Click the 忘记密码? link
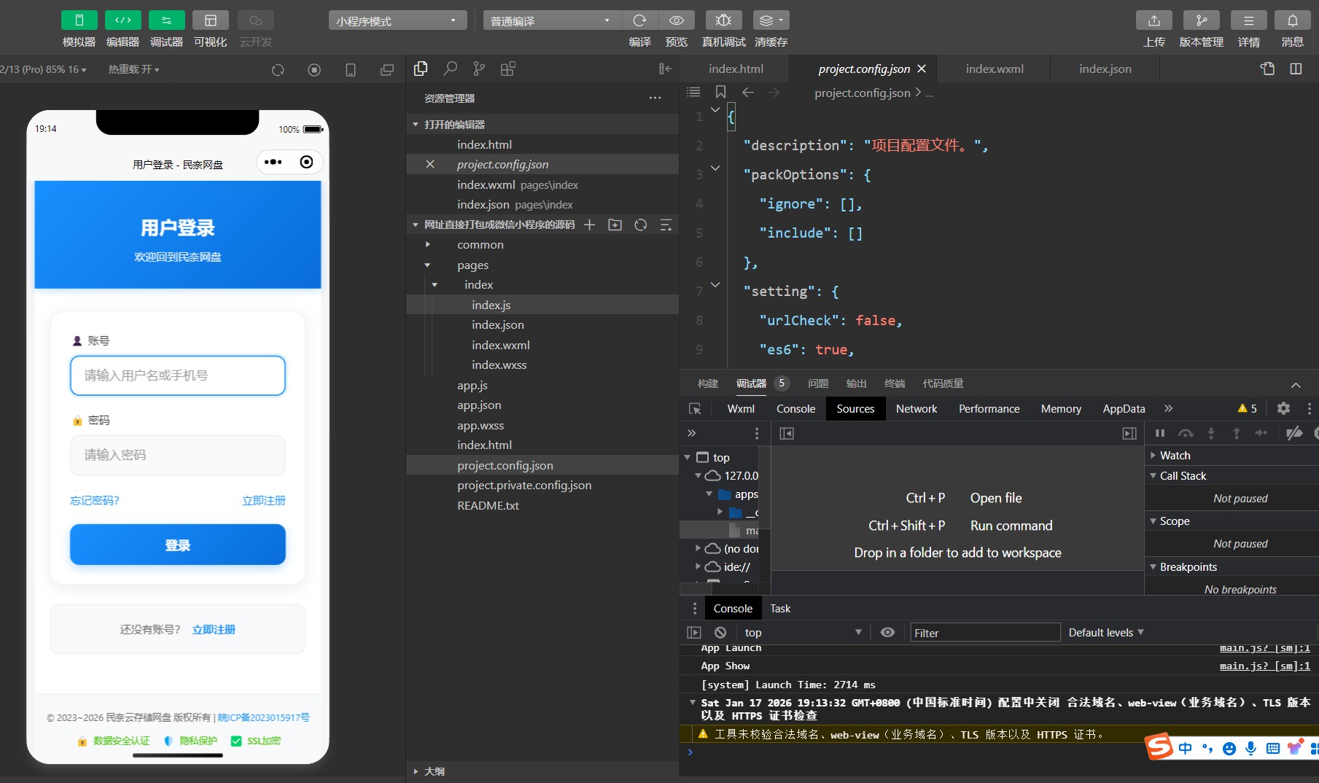The image size is (1319, 783). point(95,500)
